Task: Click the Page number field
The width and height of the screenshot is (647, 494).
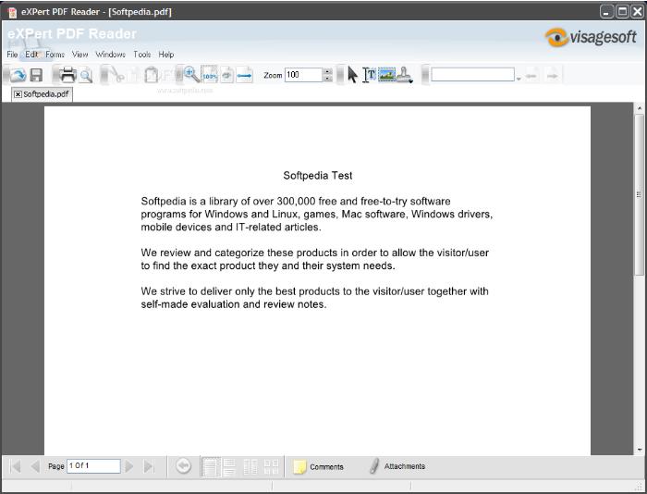Action: click(x=93, y=466)
